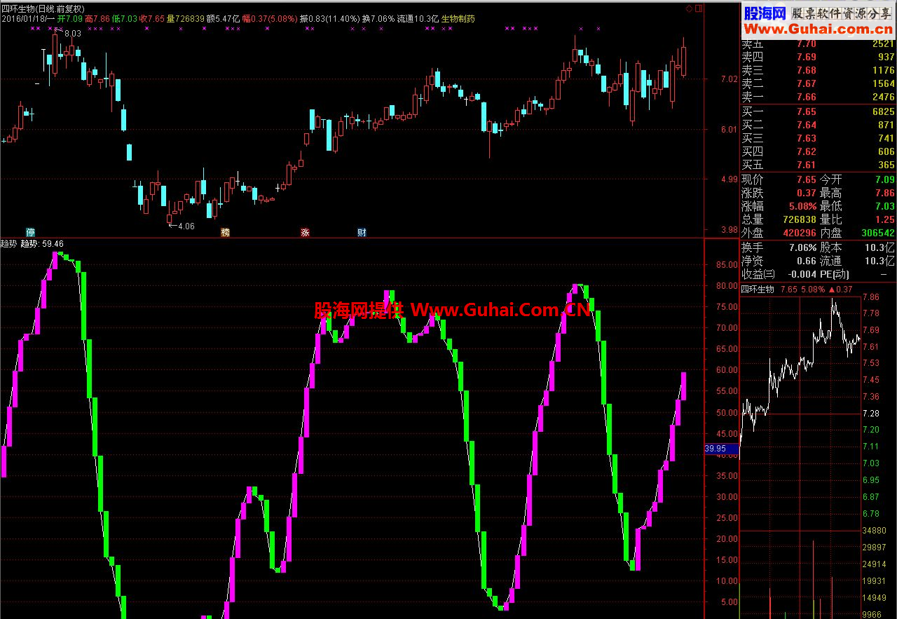897x619 pixels.
Task: Click the 量比 value 1.25
Action: coord(885,219)
